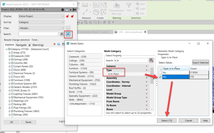
Task: Click the binoculars search icon in Explorer
Action: point(62,34)
